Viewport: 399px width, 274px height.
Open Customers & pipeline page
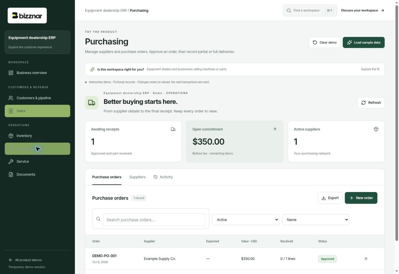(37, 98)
